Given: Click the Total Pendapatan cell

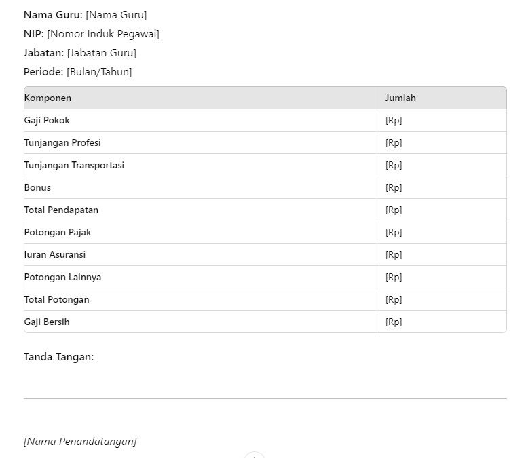Looking at the screenshot, I should pyautogui.click(x=200, y=210).
